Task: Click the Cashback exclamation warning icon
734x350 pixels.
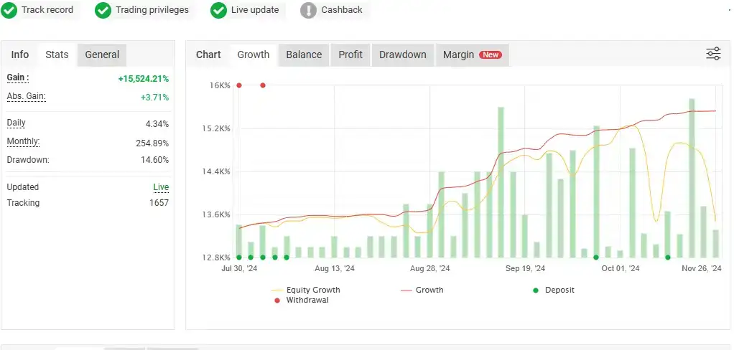Action: [x=308, y=10]
